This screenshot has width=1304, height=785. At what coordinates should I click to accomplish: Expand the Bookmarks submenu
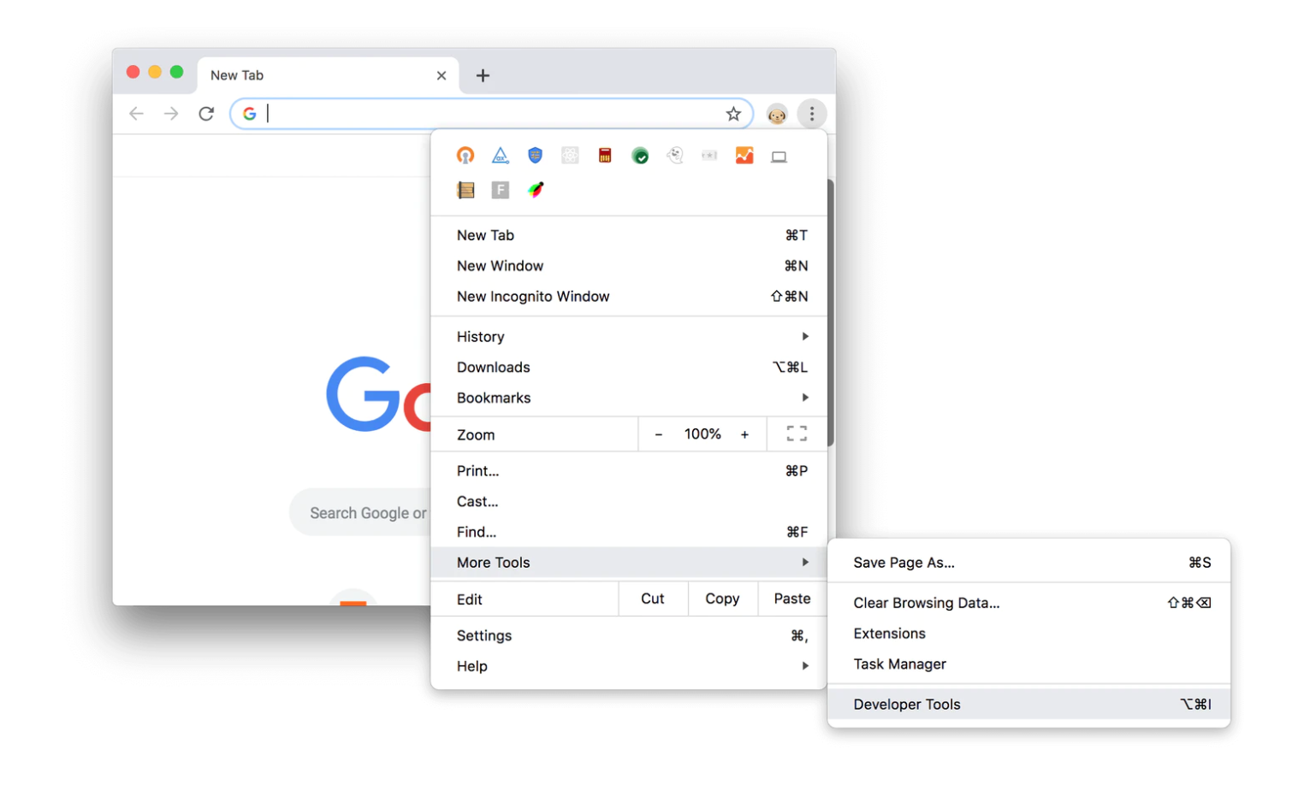click(804, 398)
